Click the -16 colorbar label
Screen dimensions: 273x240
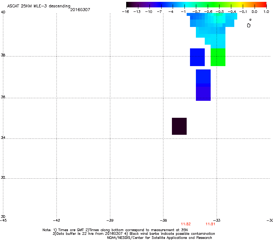coord(125,12)
